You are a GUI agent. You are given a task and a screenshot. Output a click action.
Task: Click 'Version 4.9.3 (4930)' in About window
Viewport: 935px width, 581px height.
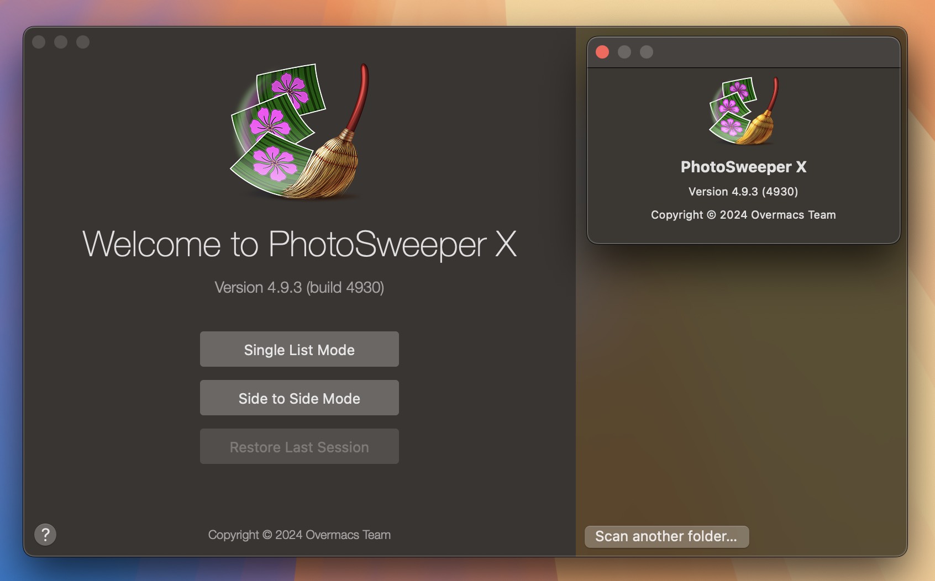pos(743,192)
